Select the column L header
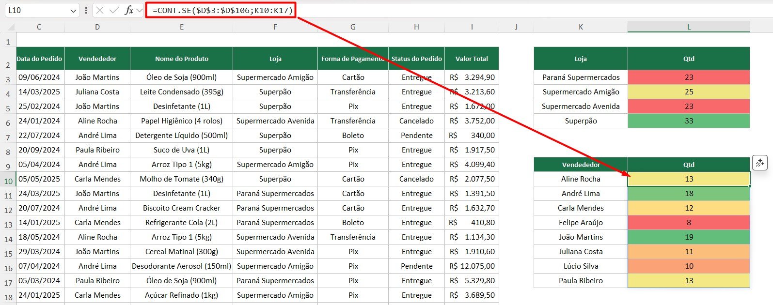 point(688,27)
